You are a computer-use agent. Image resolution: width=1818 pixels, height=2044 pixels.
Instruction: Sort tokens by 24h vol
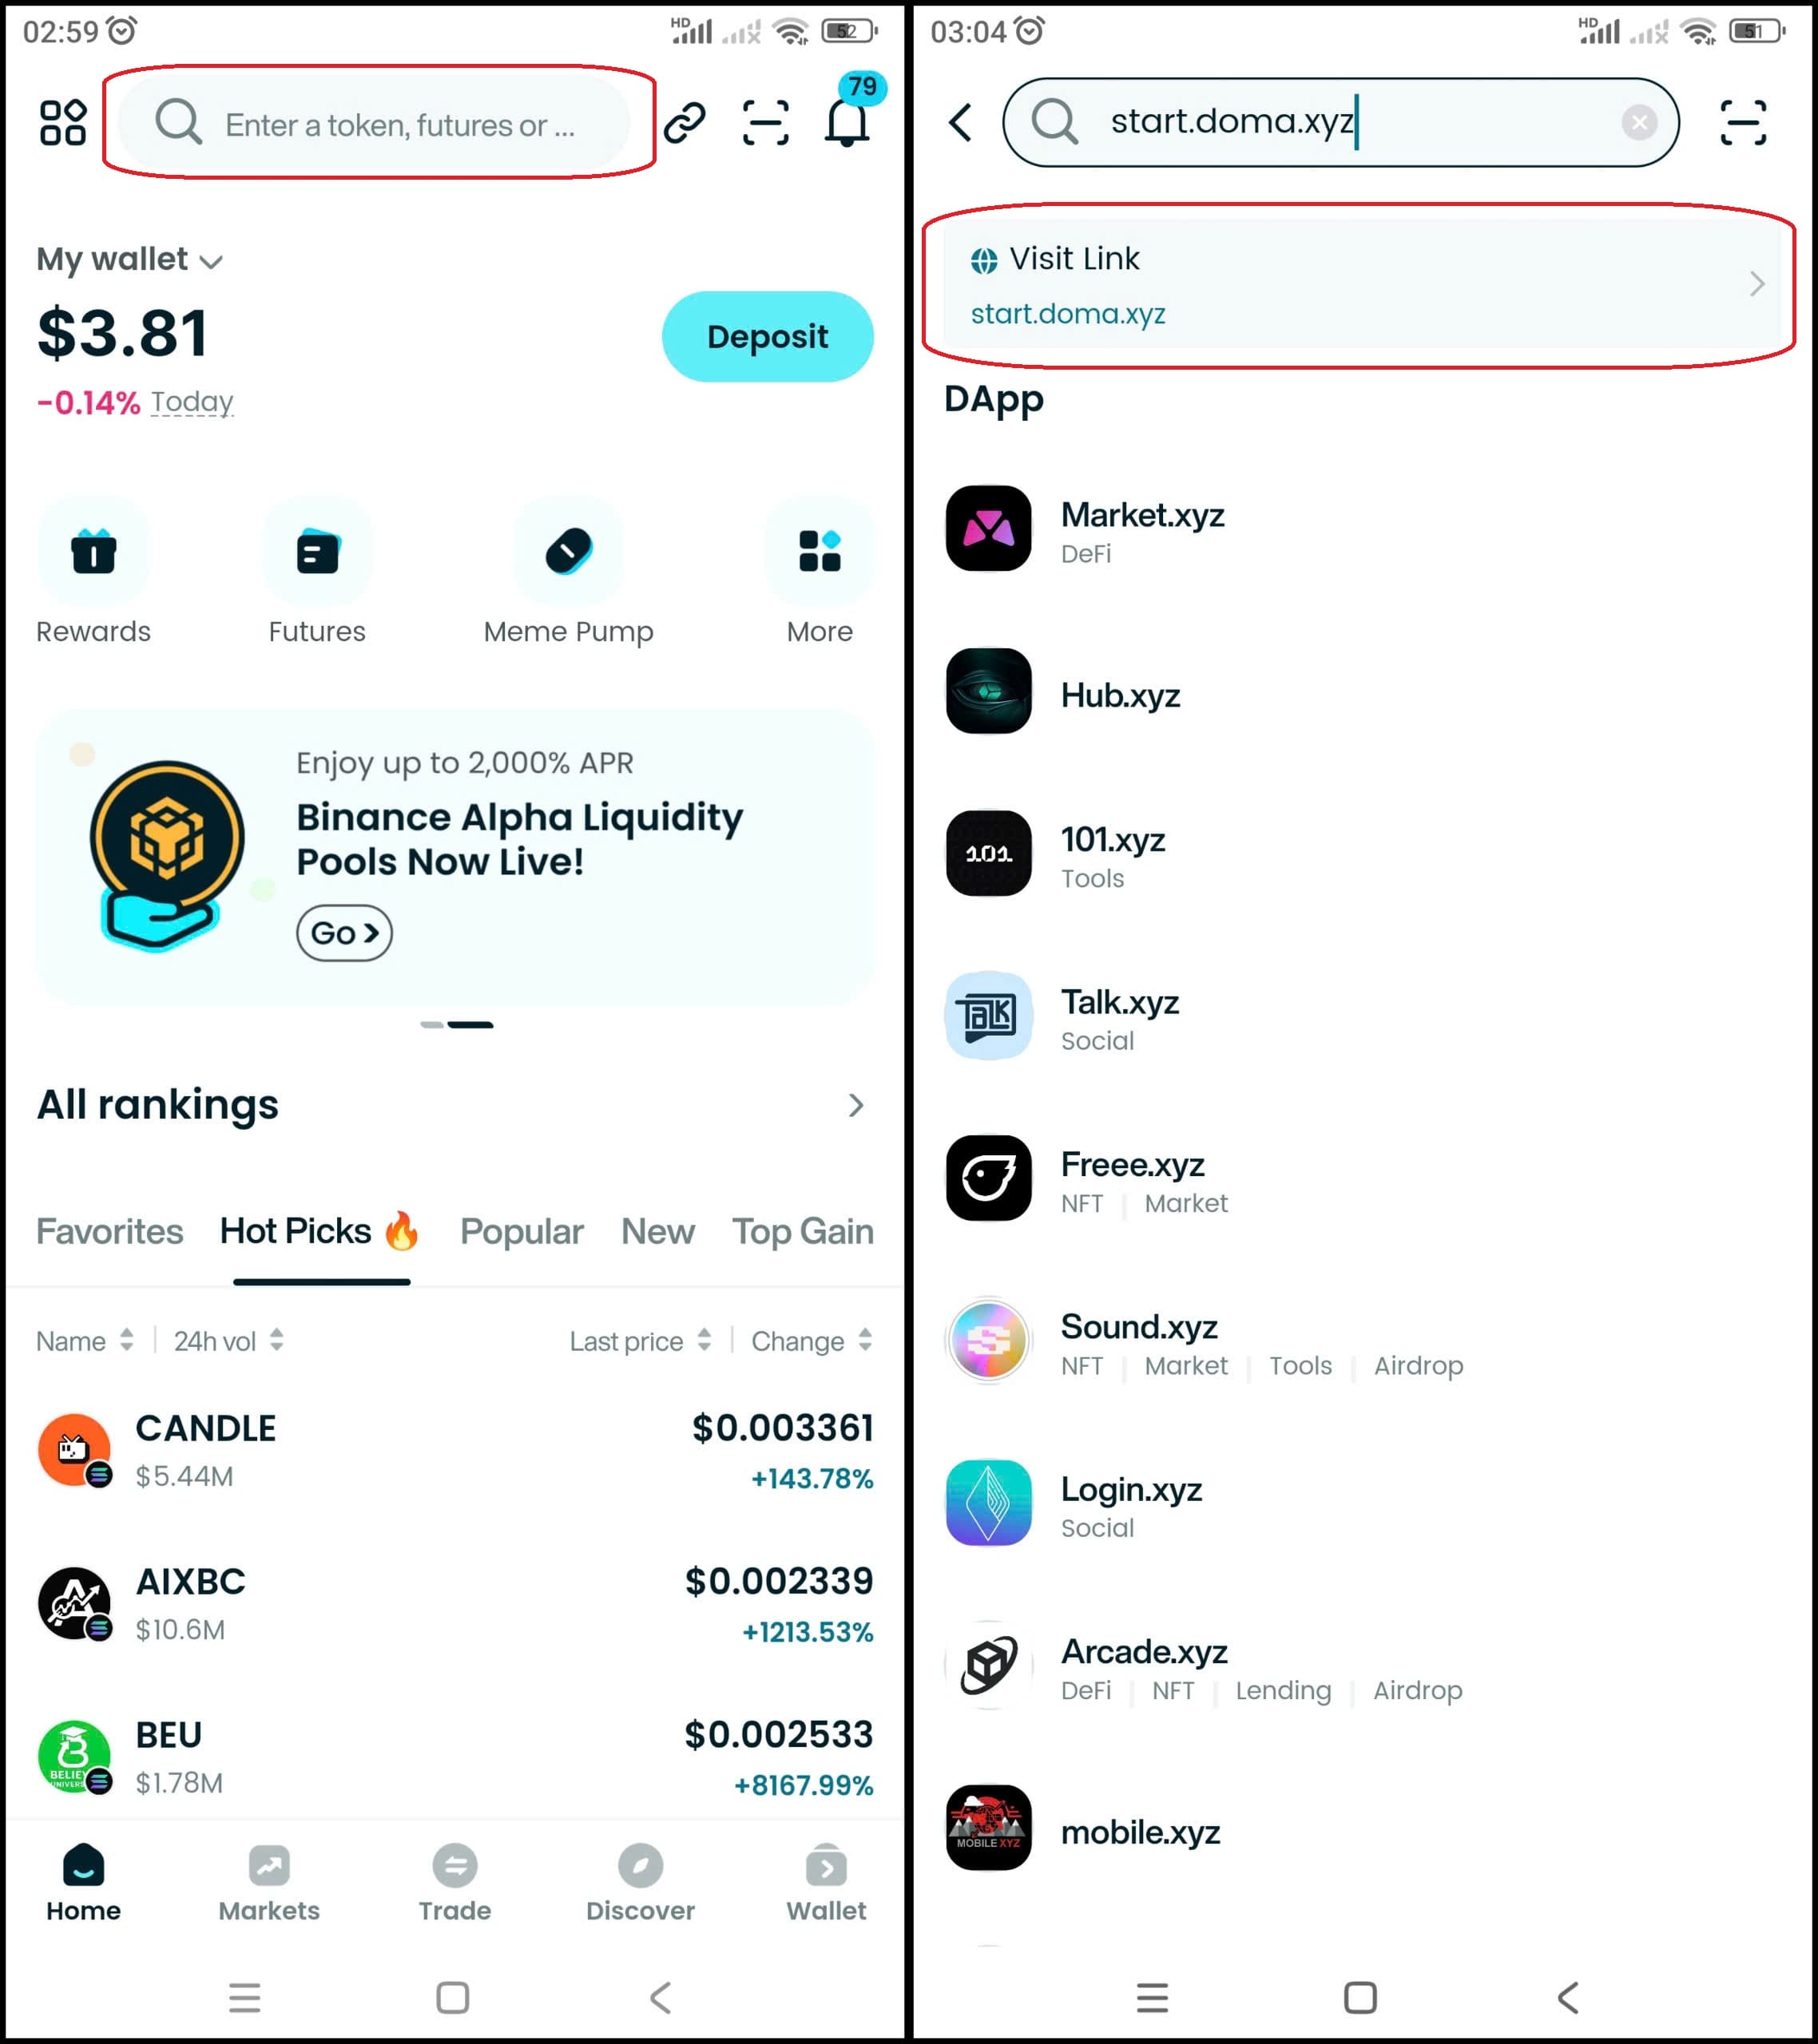(229, 1341)
